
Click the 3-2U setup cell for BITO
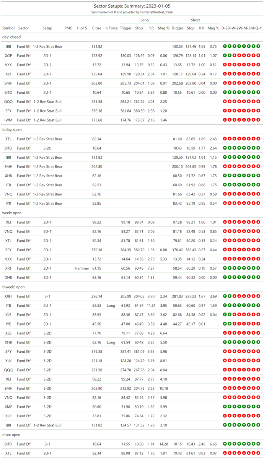(47, 148)
